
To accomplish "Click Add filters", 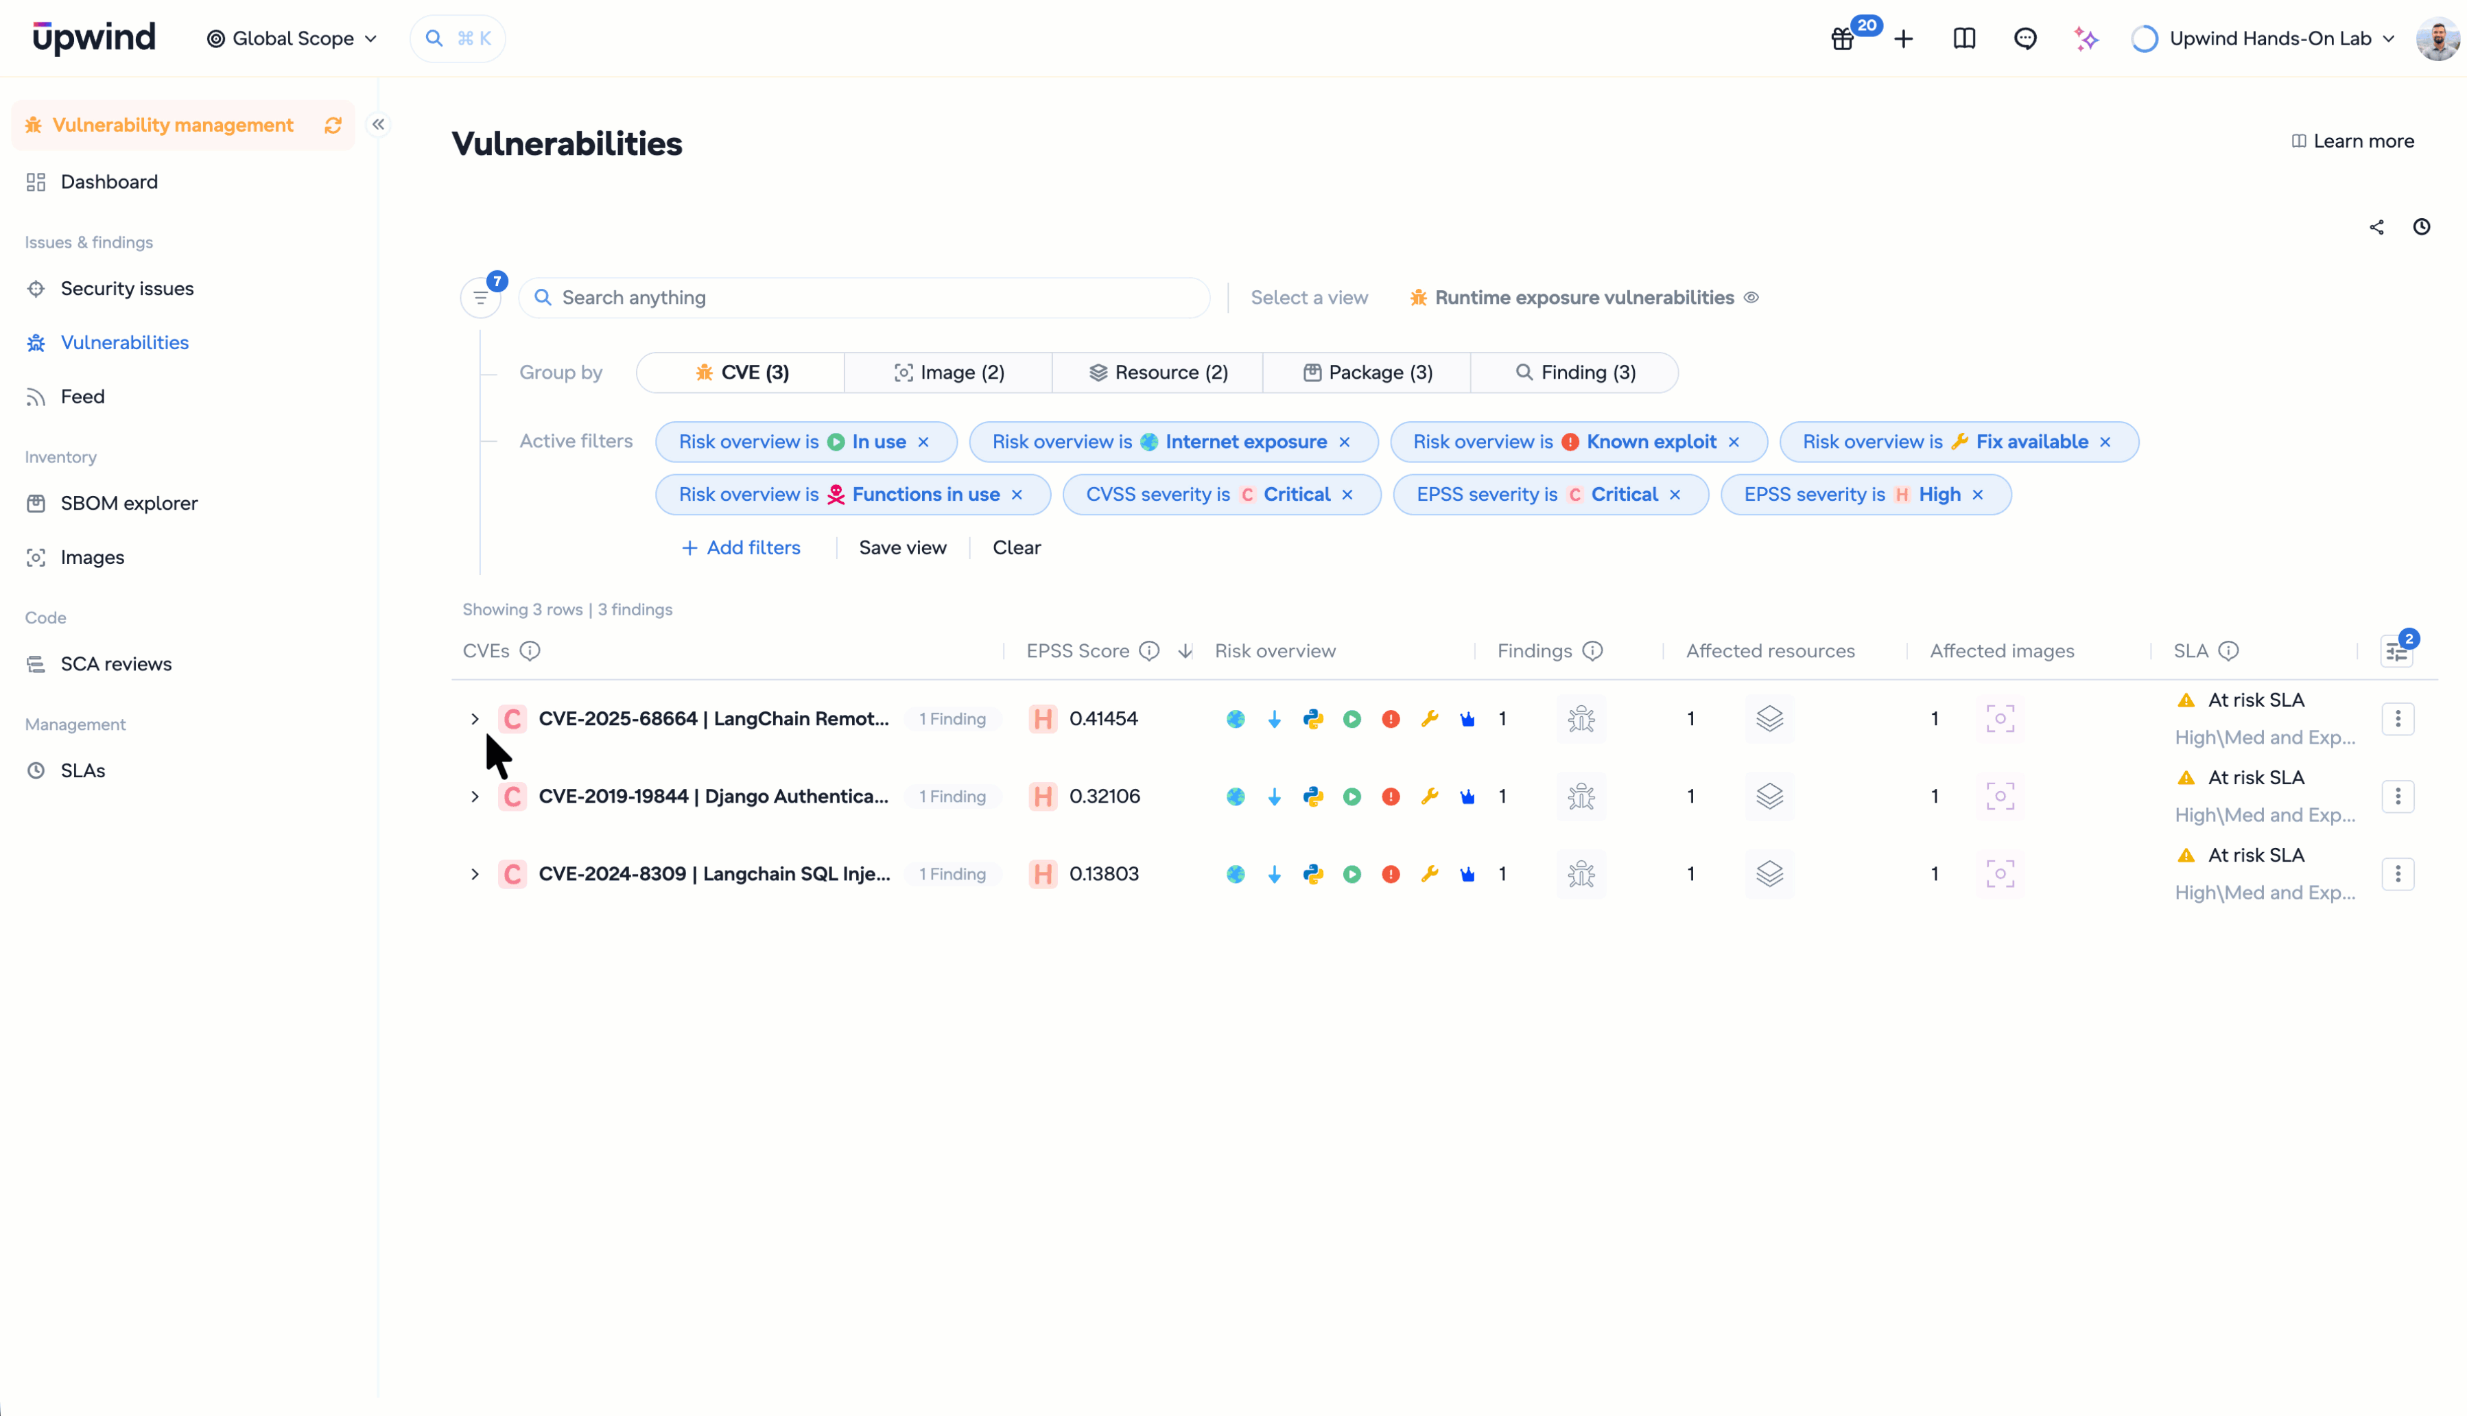I will tap(741, 549).
